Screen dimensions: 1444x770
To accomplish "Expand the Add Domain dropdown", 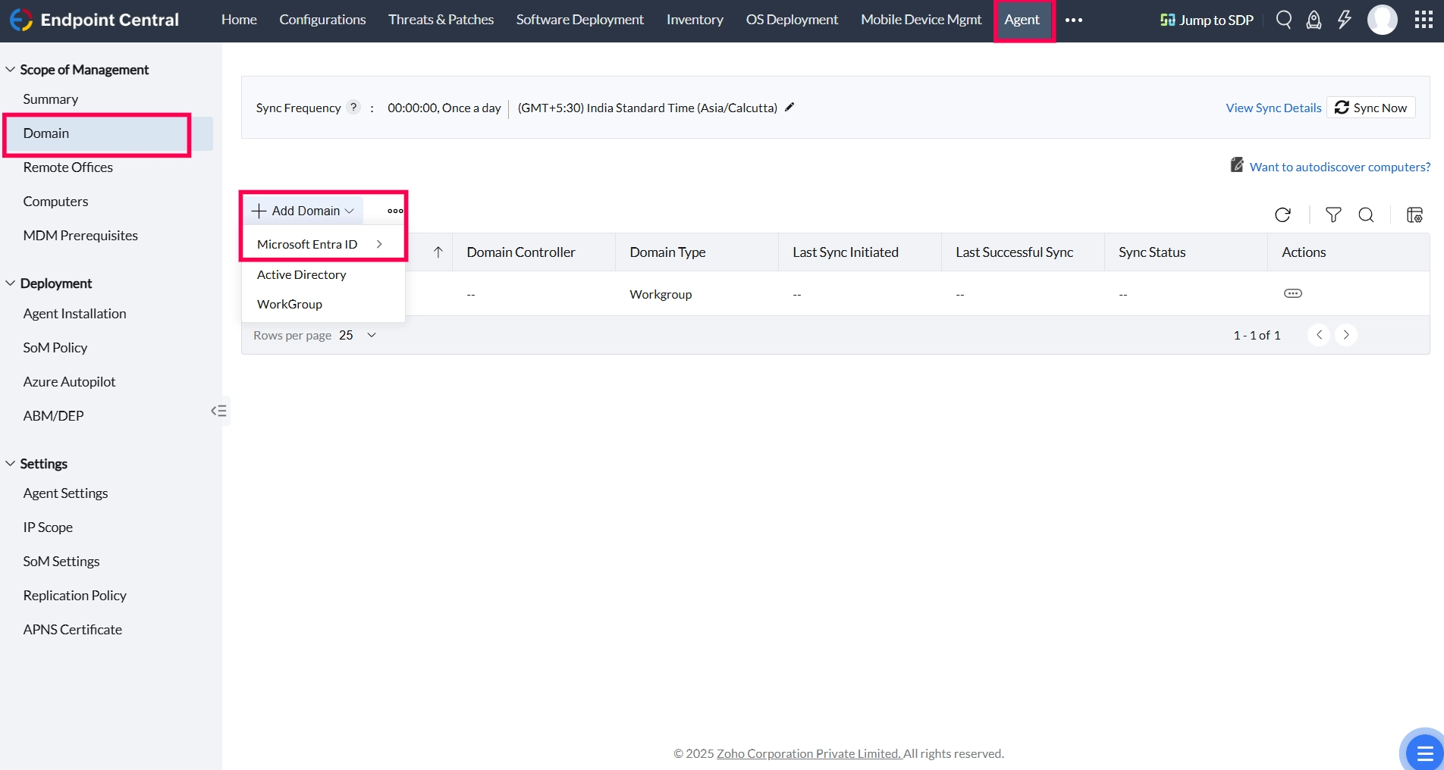I will [x=303, y=211].
